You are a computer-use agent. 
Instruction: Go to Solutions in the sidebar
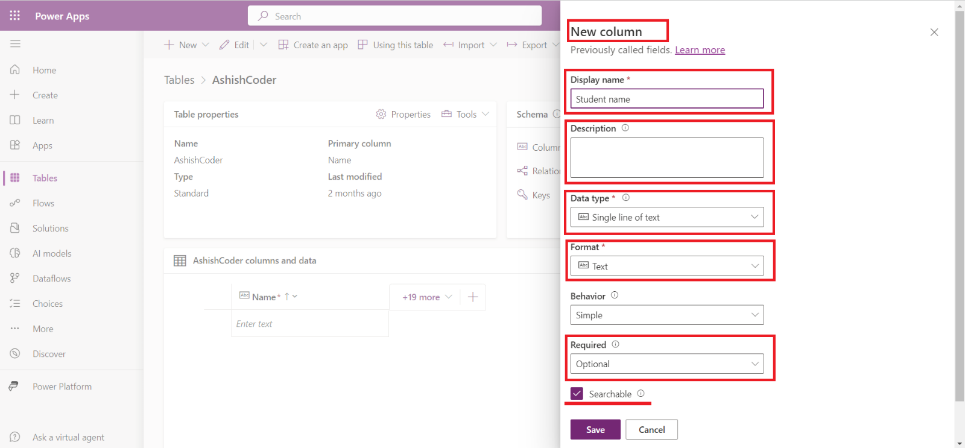click(x=50, y=229)
